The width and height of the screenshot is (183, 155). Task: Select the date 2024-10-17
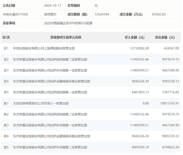tap(53, 5)
